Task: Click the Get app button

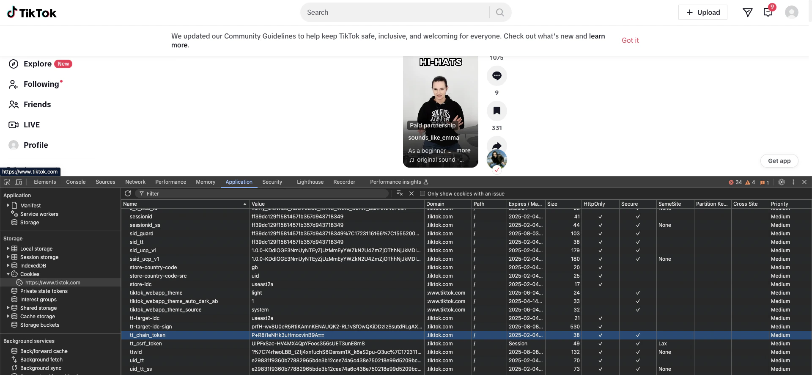Action: click(x=779, y=161)
